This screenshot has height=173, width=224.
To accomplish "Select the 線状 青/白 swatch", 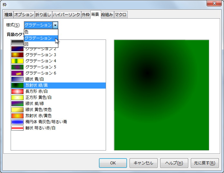I will pyautogui.click(x=17, y=79).
